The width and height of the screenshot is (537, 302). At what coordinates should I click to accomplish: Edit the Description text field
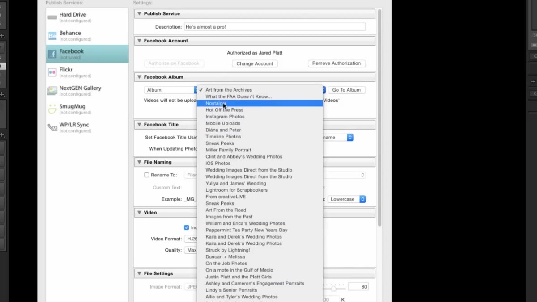[x=275, y=27]
